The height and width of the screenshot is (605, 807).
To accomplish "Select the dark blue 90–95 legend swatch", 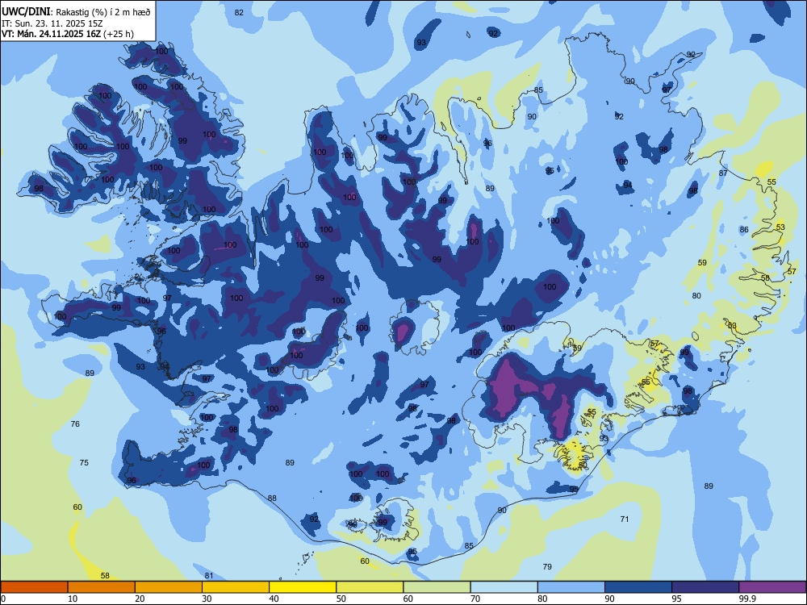I will (638, 587).
